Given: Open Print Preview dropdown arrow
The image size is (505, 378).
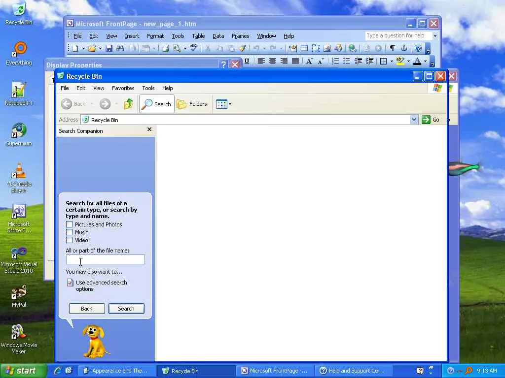Looking at the screenshot, I should click(185, 49).
